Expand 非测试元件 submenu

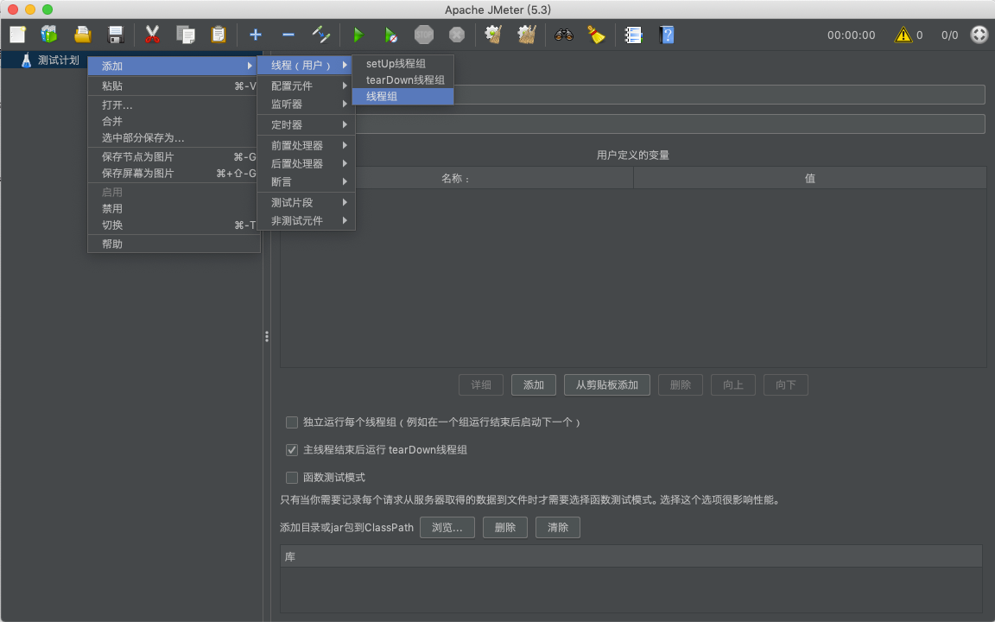(x=306, y=221)
